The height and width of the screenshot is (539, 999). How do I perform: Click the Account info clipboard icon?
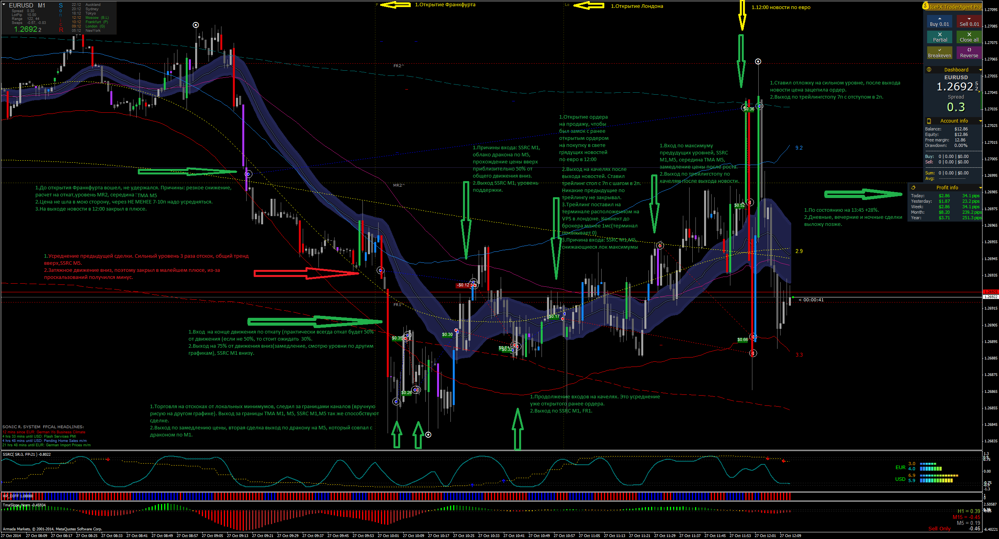(x=929, y=121)
